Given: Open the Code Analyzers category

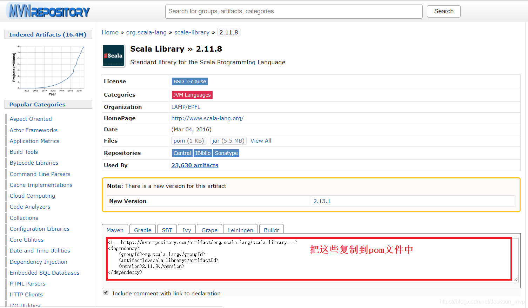Looking at the screenshot, I should [30, 207].
